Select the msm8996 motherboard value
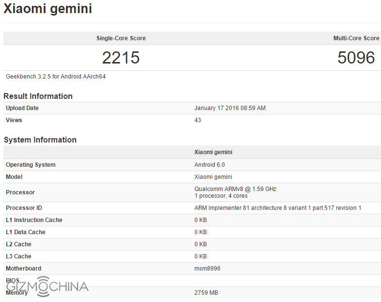 pyautogui.click(x=207, y=269)
